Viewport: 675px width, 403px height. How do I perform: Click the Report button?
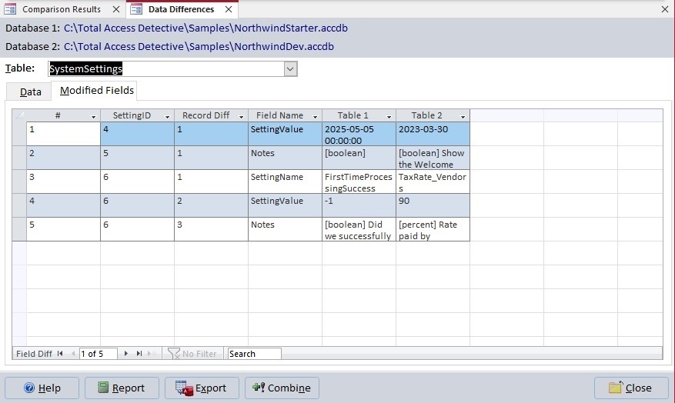point(122,388)
